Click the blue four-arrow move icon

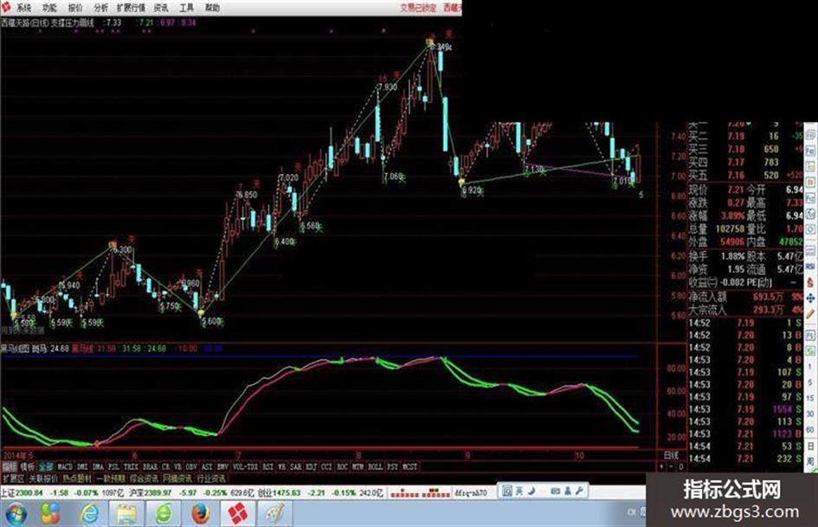tap(811, 299)
